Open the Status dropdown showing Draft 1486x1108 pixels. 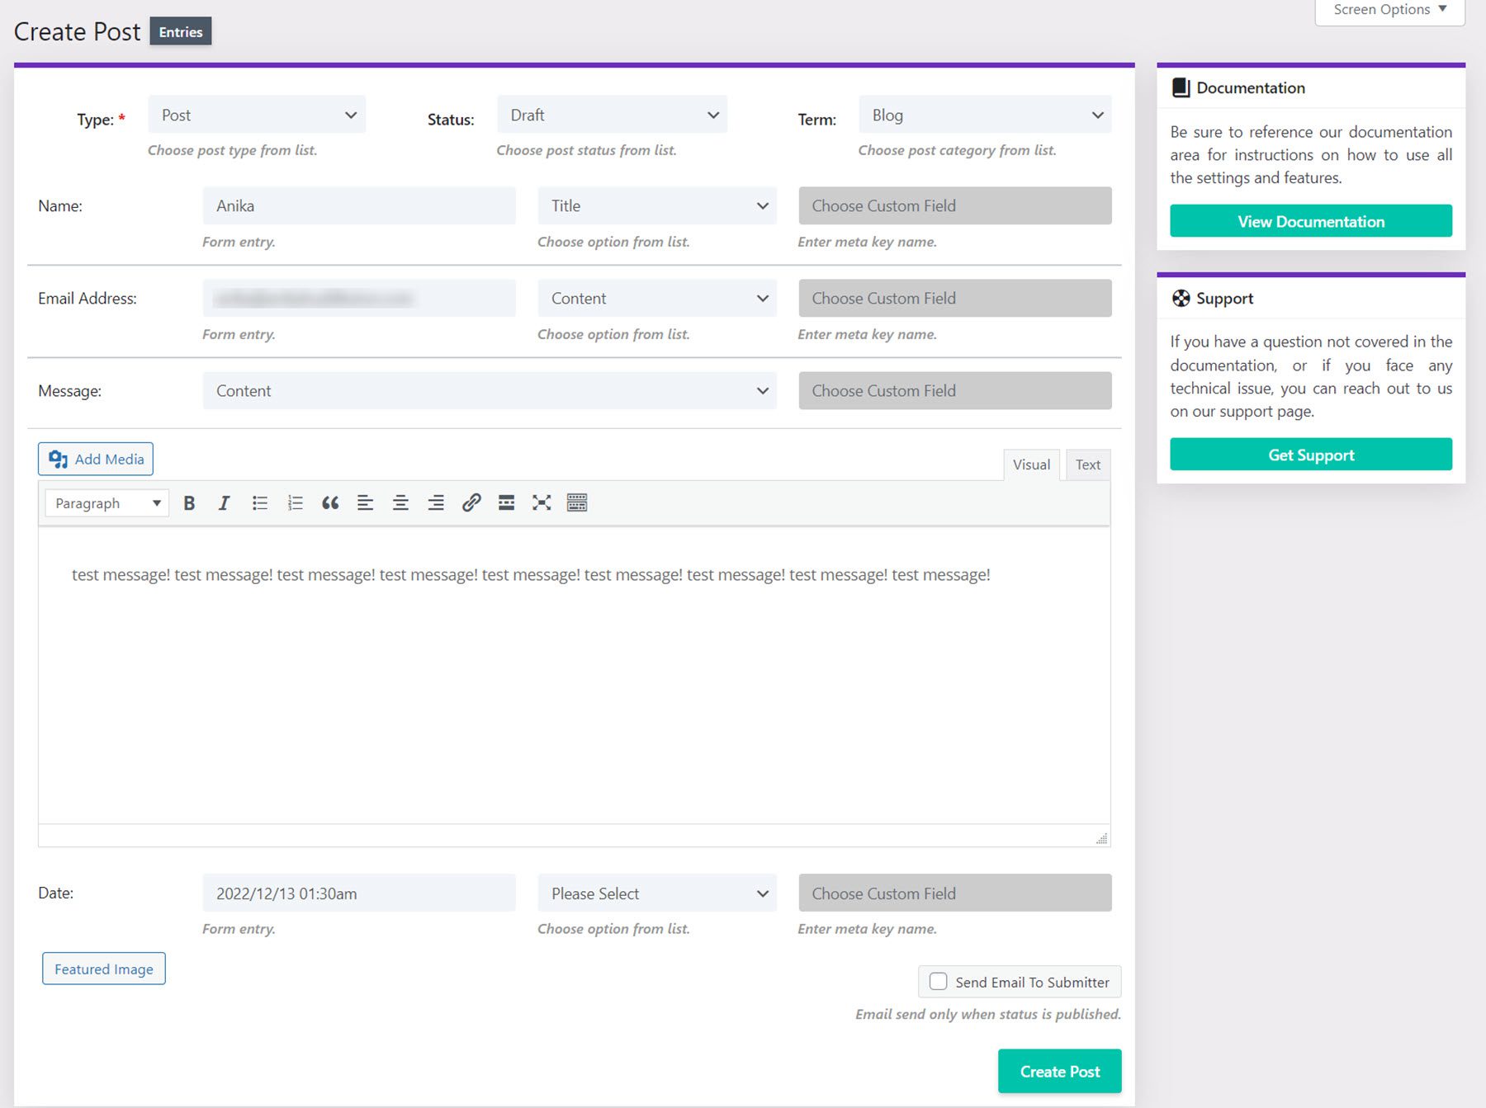coord(612,115)
